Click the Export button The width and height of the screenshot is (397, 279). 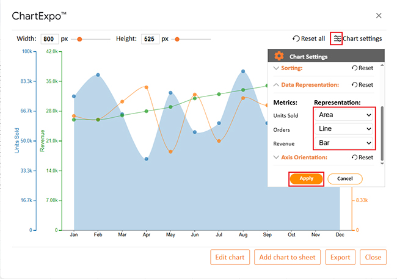point(340,257)
